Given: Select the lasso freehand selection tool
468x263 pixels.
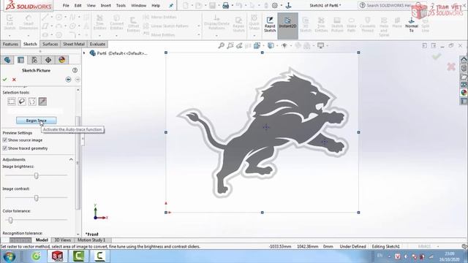Looking at the screenshot, I should tap(22, 102).
